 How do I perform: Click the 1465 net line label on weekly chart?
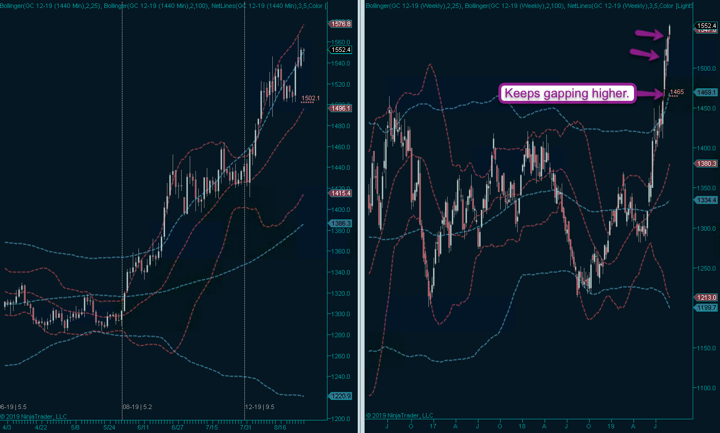tap(676, 92)
